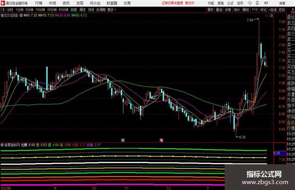295x190 pixels.
Task: Switch to the 30分钟 period tab
Action: 52,10
